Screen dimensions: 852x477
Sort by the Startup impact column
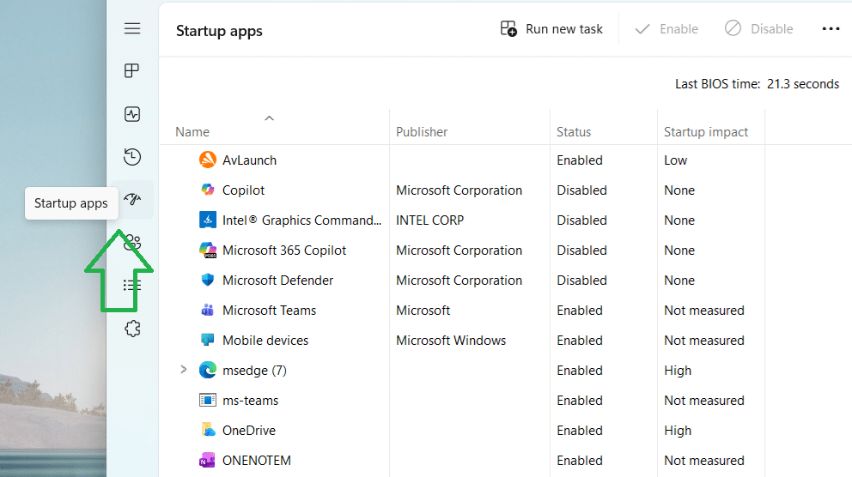pyautogui.click(x=706, y=132)
